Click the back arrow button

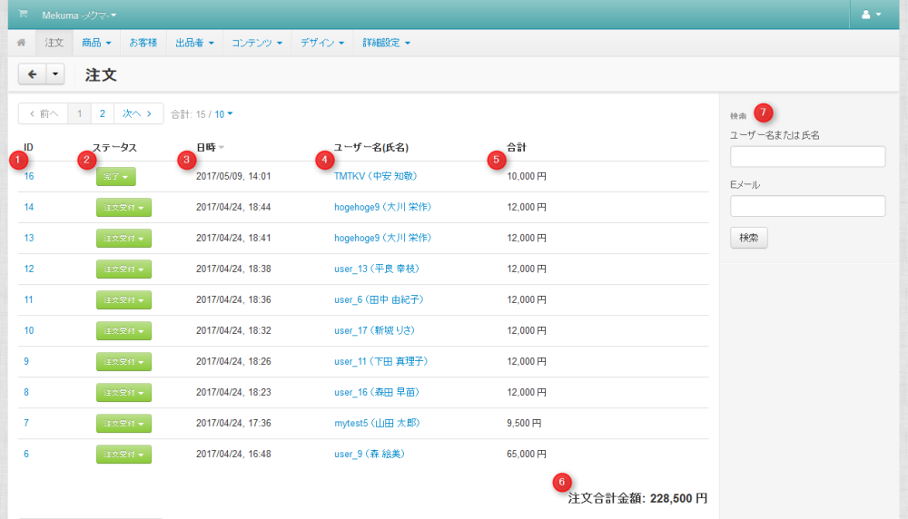pos(32,74)
